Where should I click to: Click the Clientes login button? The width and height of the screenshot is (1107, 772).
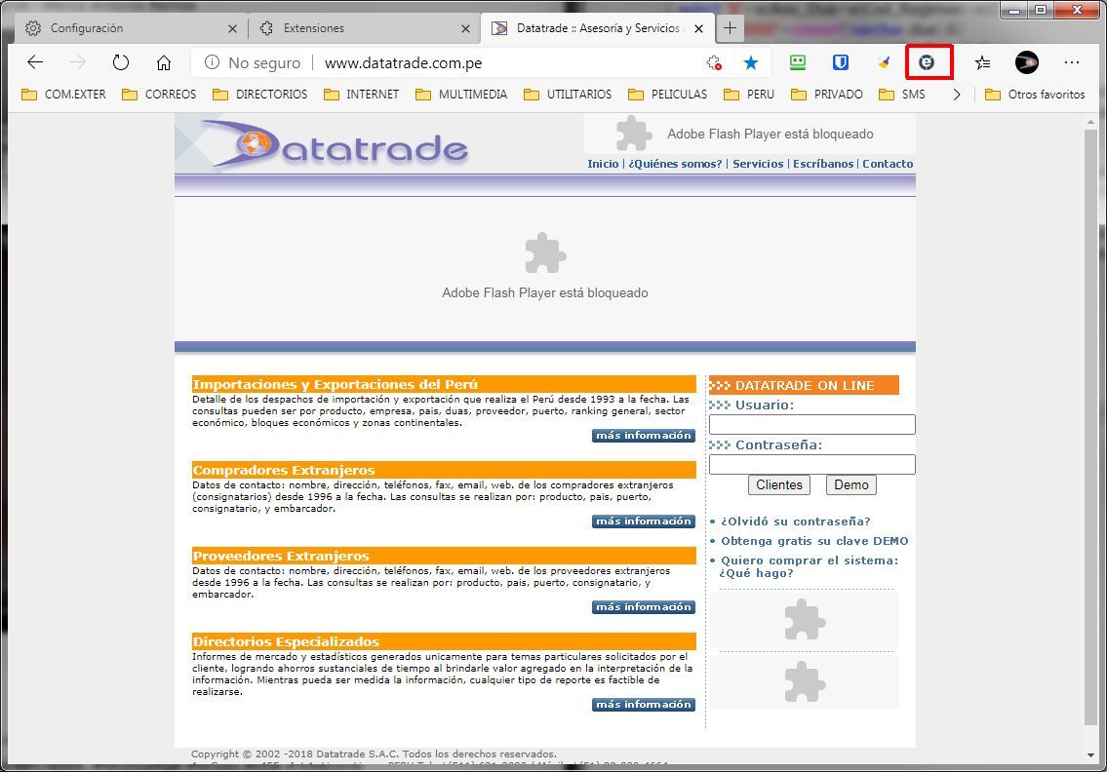point(779,484)
